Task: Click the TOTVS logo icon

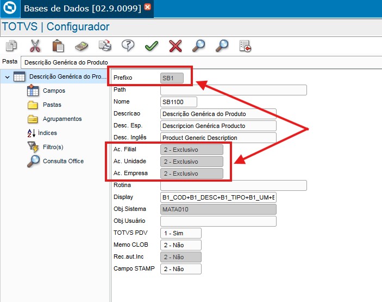Action: pyautogui.click(x=10, y=8)
